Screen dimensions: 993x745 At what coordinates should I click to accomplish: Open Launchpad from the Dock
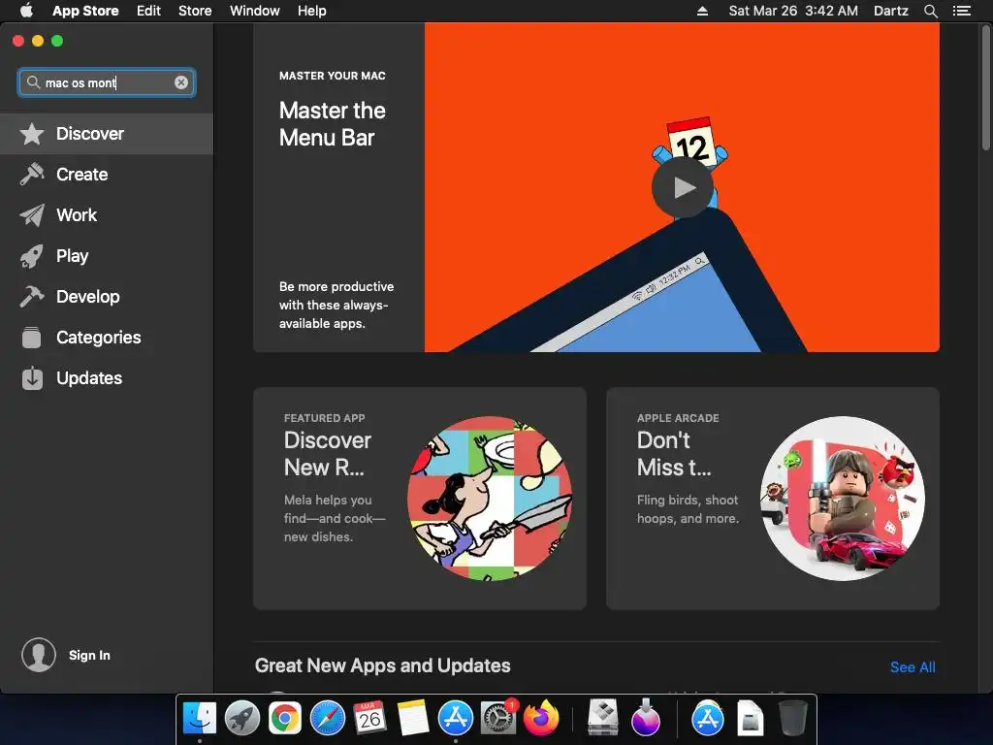tap(241, 719)
